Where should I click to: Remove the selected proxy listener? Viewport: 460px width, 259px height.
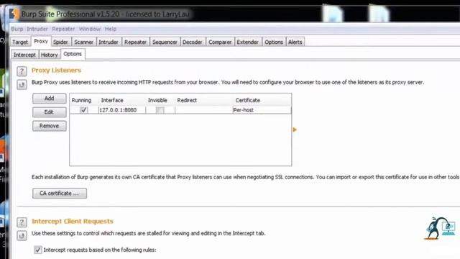[50, 126]
